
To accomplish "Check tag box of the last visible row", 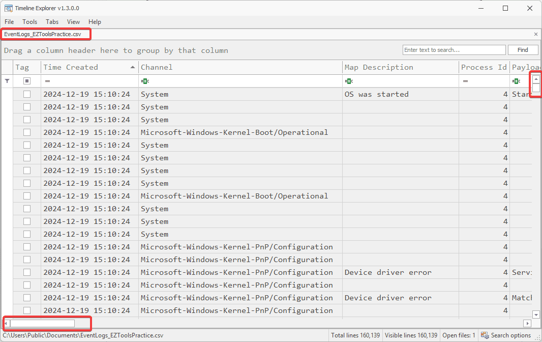I will [27, 310].
